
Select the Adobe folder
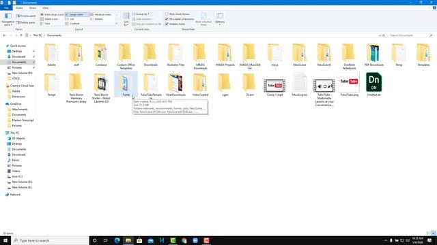pyautogui.click(x=52, y=55)
